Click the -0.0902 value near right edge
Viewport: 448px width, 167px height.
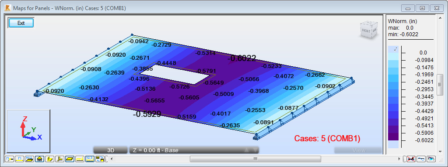[325, 86]
